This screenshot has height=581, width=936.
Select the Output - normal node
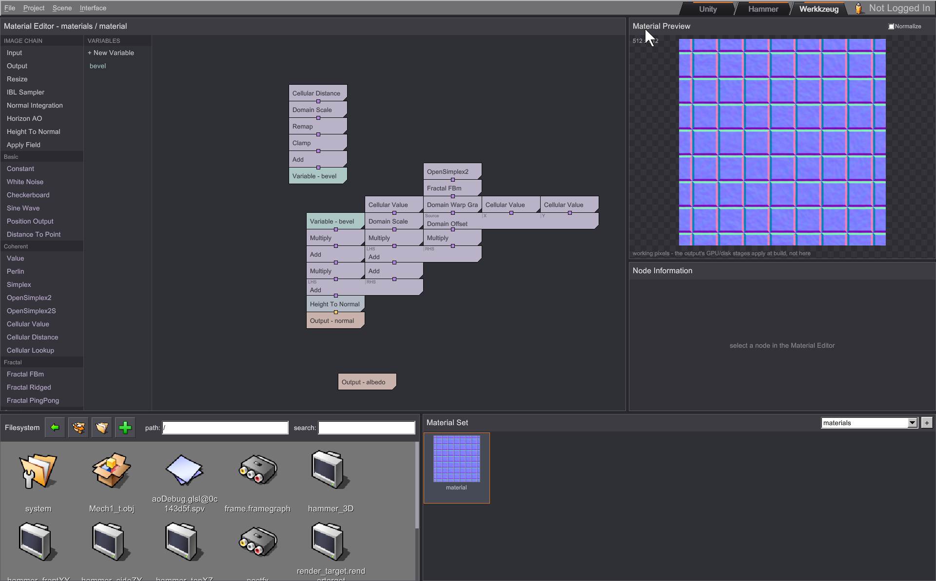tap(335, 320)
